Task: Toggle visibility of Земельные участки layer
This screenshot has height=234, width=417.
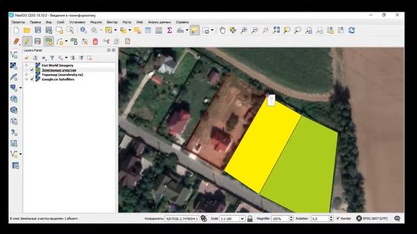Action: 32,70
